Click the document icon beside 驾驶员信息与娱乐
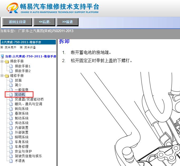180x166 pixels. pyautogui.click(x=11, y=156)
